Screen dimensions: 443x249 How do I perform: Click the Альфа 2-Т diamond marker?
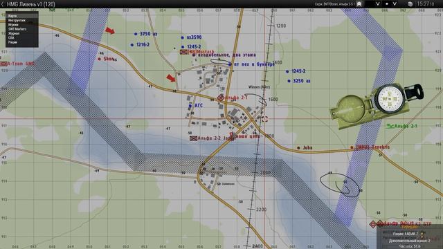(x=221, y=98)
